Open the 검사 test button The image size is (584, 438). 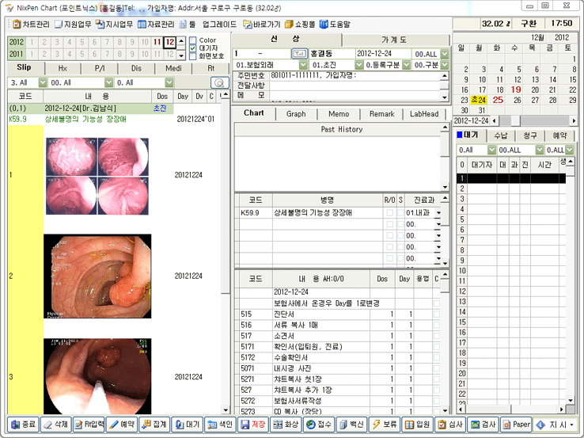pyautogui.click(x=482, y=425)
